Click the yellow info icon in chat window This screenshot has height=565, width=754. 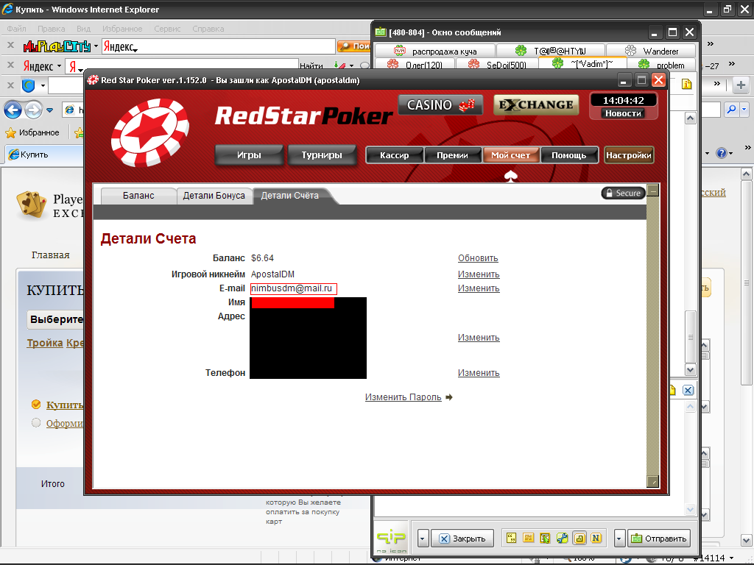[687, 84]
